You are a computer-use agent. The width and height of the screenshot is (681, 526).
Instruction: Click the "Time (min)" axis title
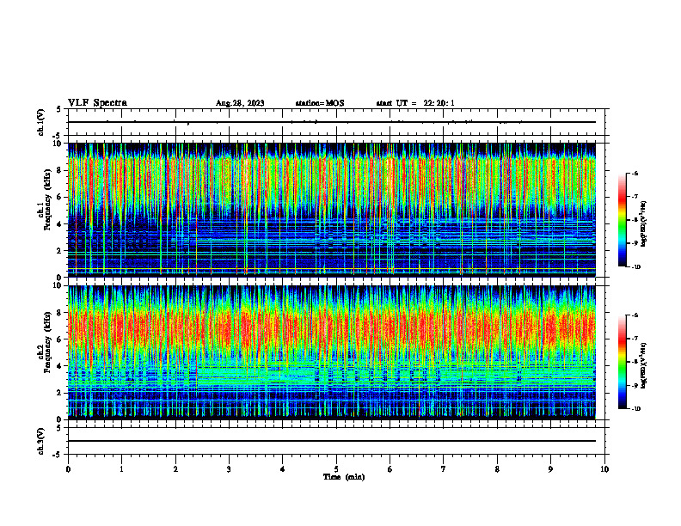click(x=344, y=477)
